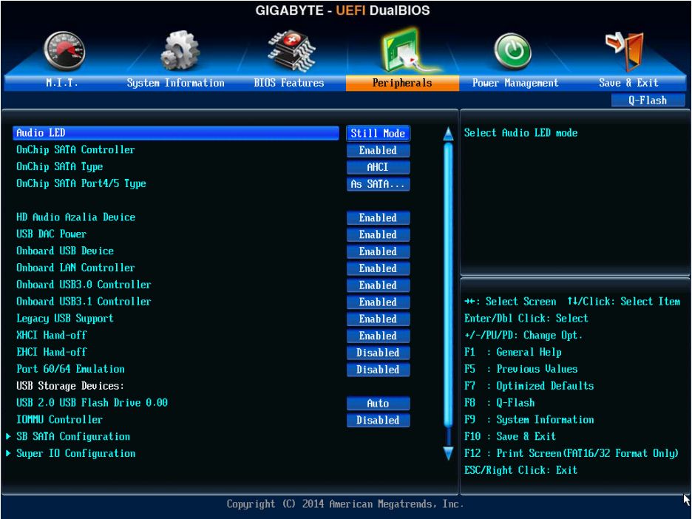Image resolution: width=692 pixels, height=519 pixels.
Task: Switch to the System Information tab
Action: pyautogui.click(x=176, y=83)
